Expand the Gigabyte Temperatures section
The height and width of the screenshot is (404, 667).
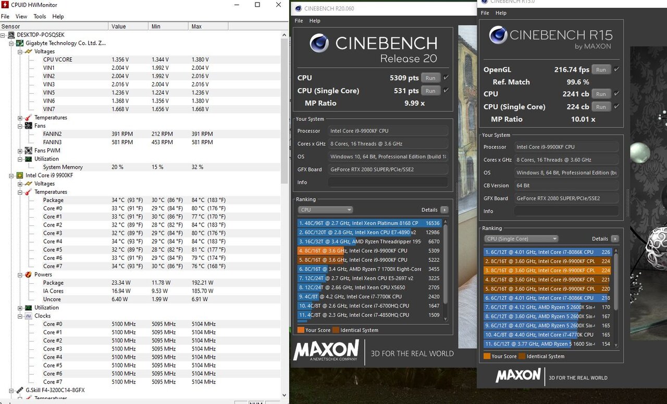click(x=20, y=118)
